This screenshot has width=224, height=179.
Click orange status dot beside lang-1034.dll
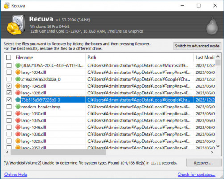point(18,72)
